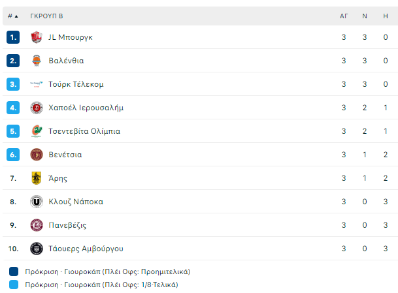Open the JL Μπουργκ team link

coord(71,37)
